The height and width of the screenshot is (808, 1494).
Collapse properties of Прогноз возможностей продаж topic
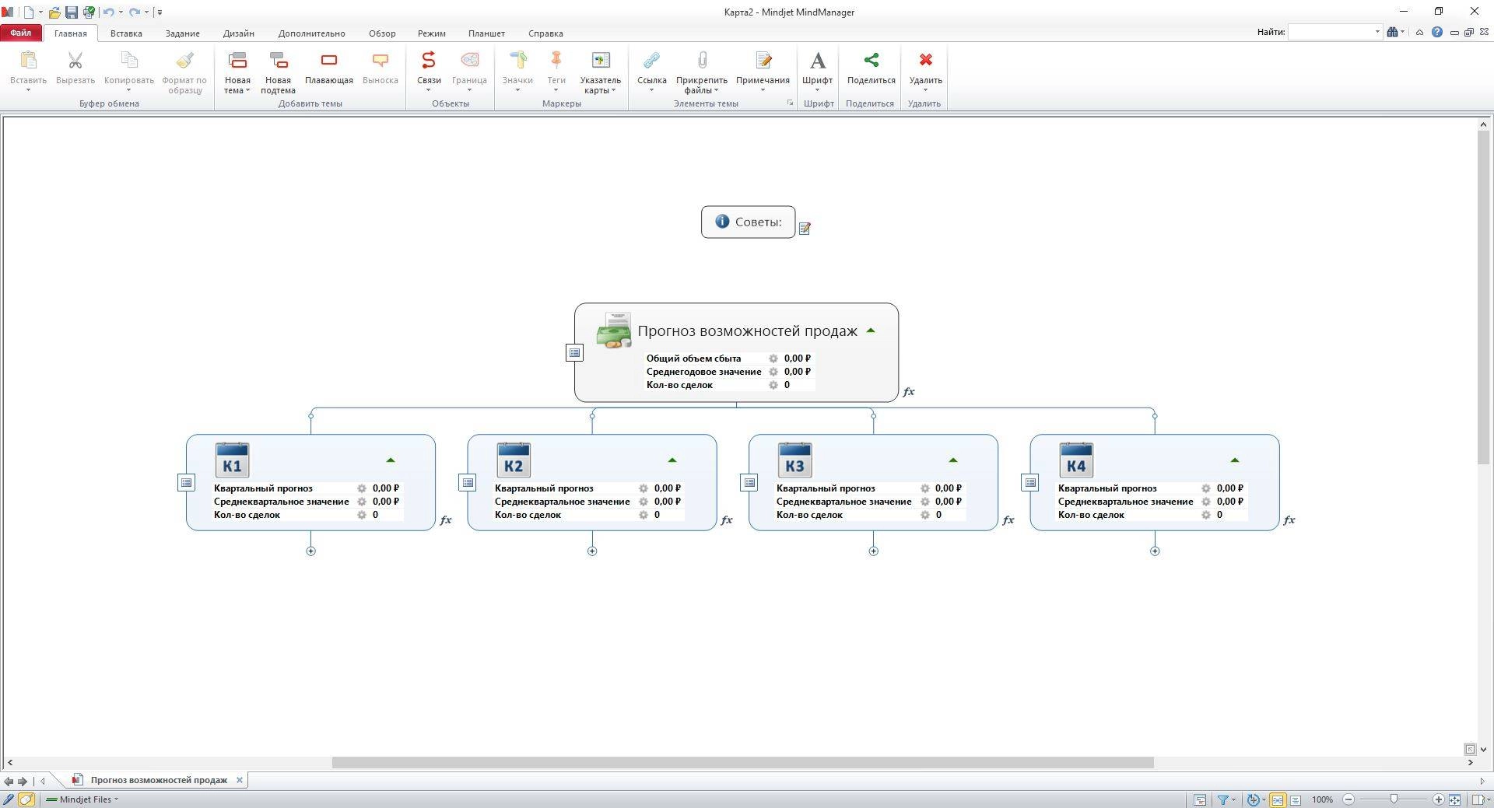[871, 331]
